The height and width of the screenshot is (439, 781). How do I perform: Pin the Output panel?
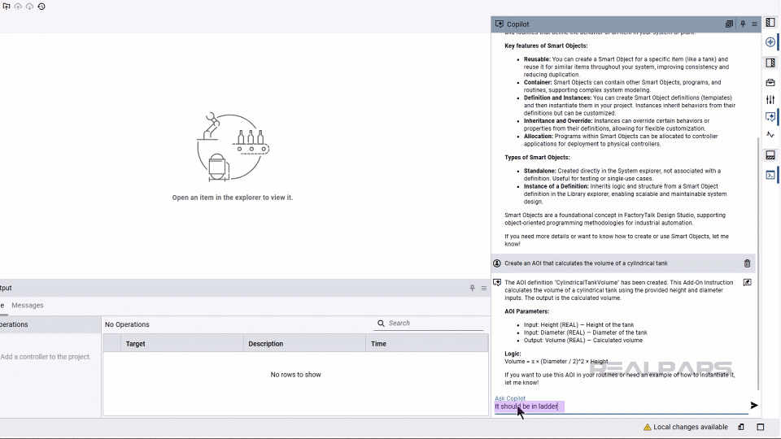coord(472,288)
